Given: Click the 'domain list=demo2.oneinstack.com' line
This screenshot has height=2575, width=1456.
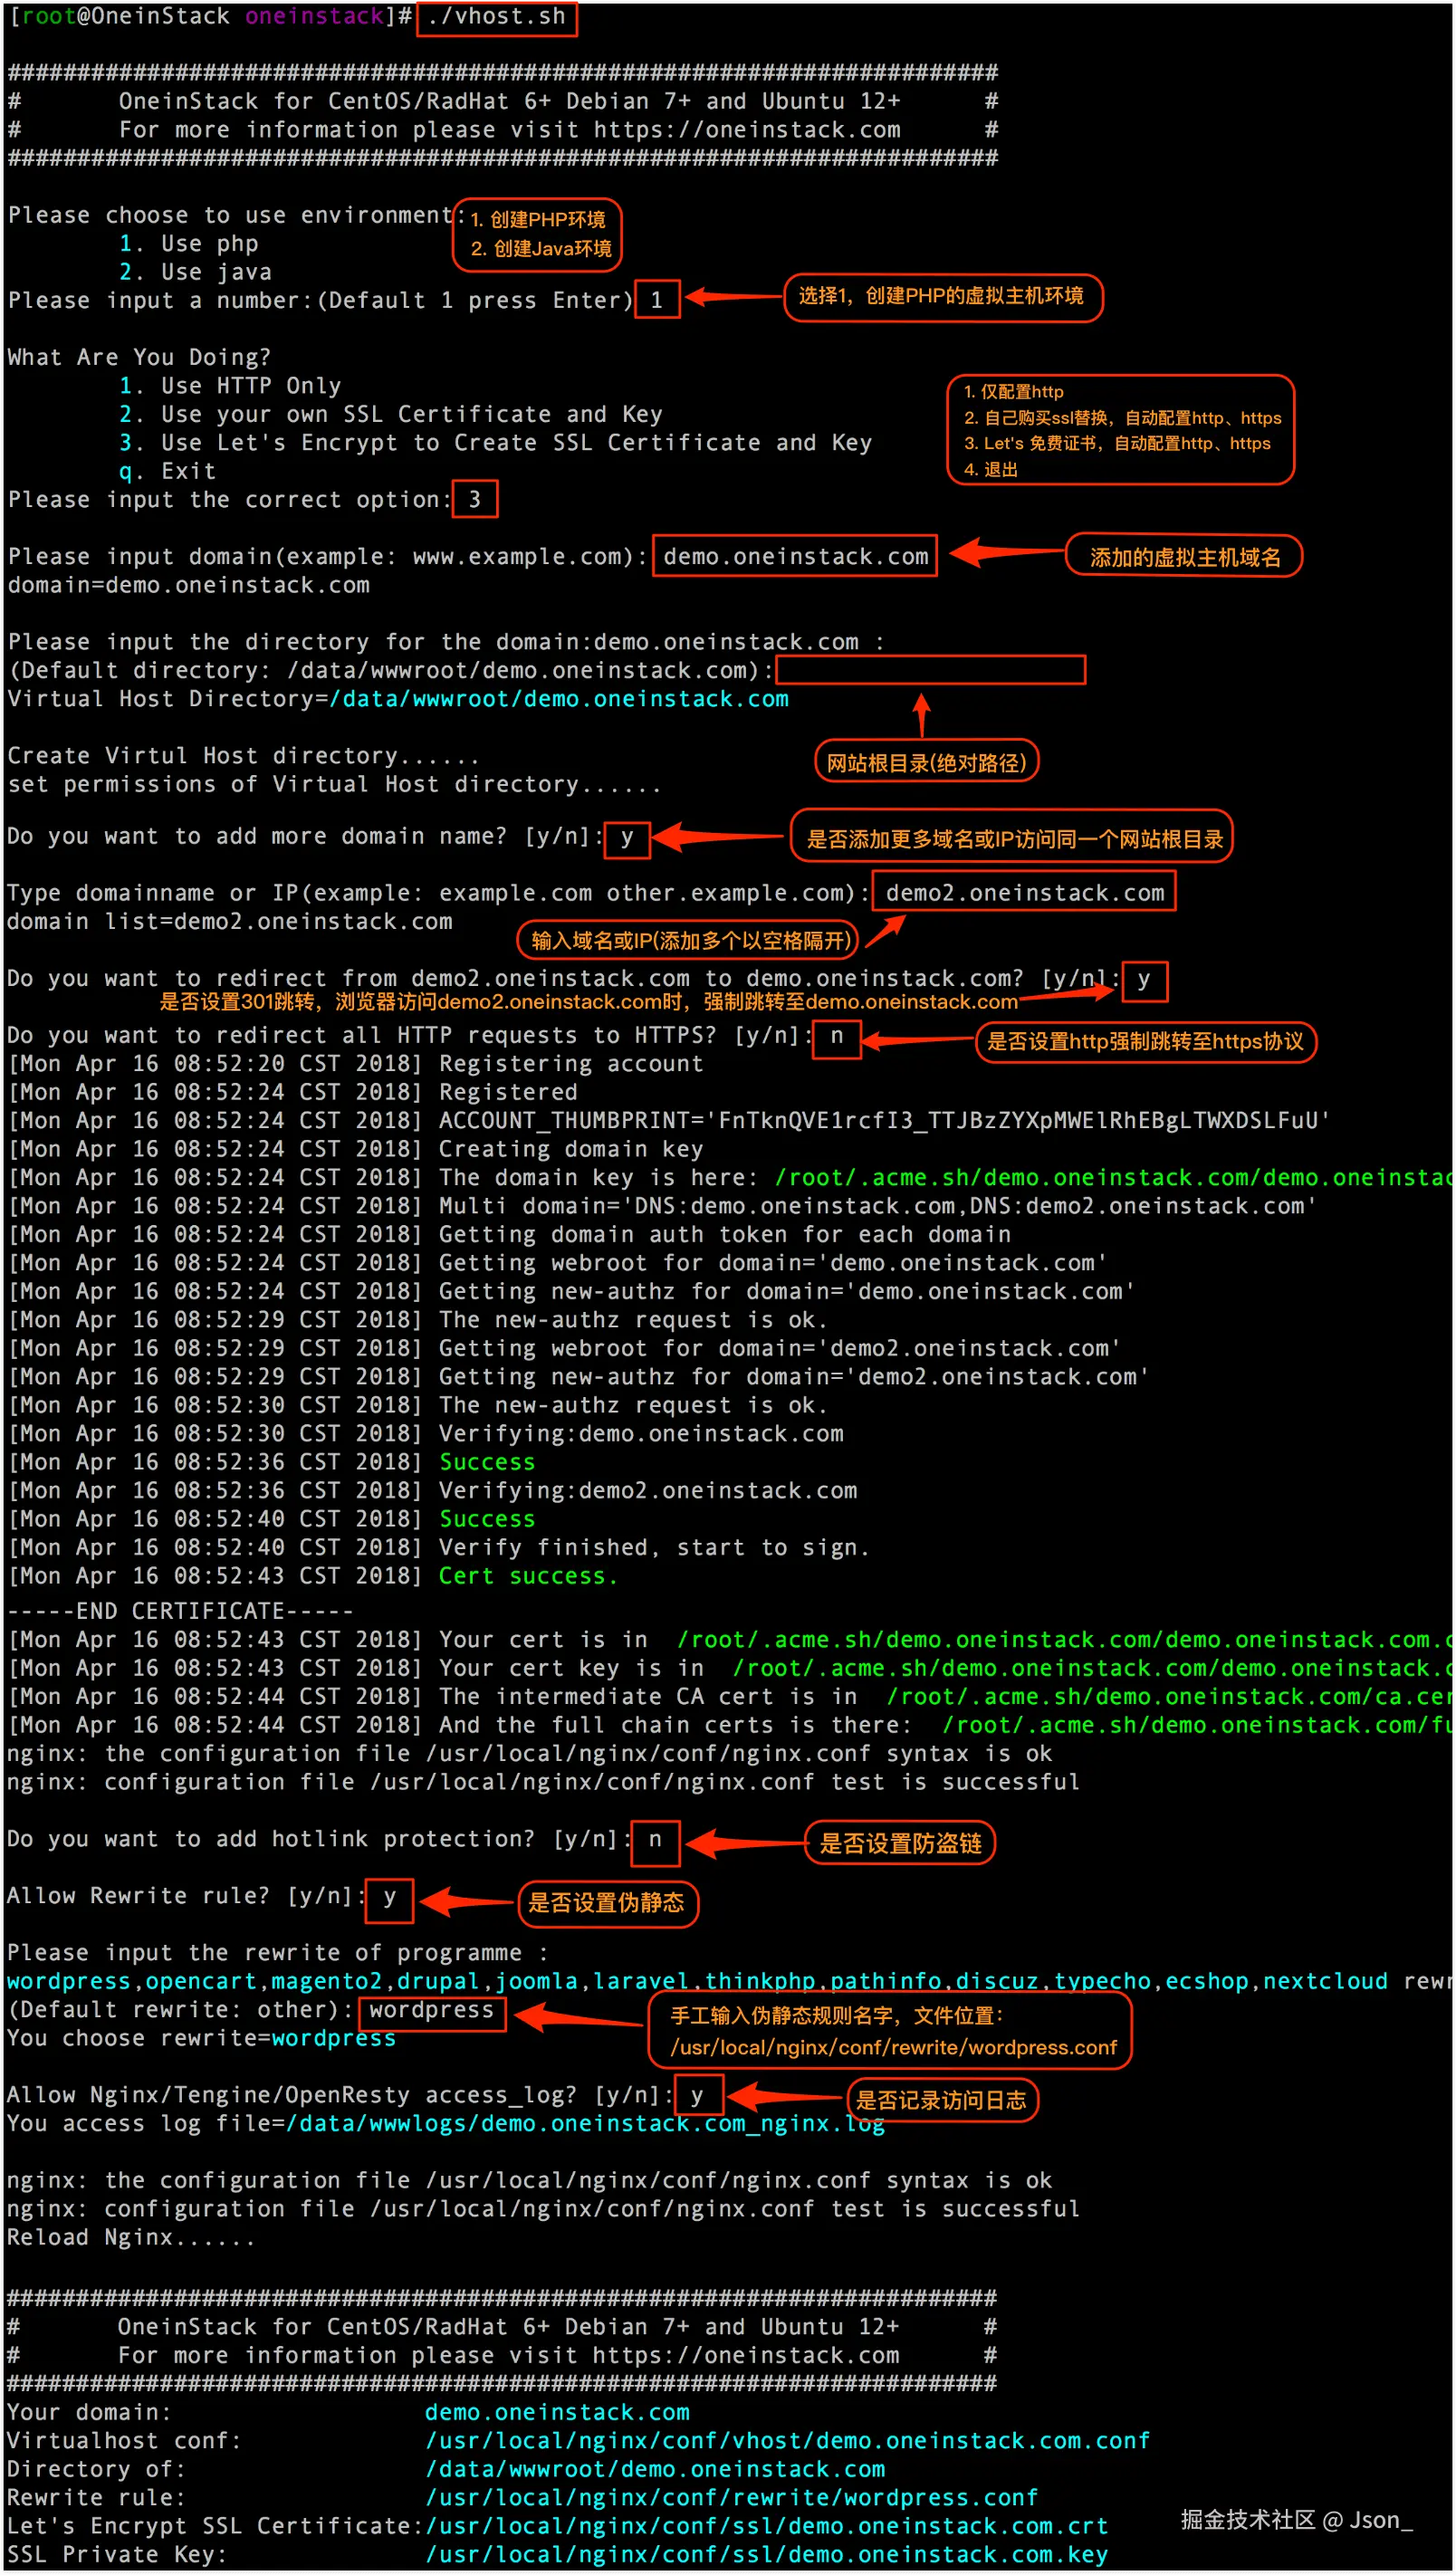Looking at the screenshot, I should (x=230, y=921).
